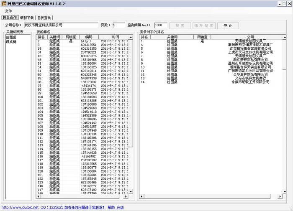Click scroll-down arrow in 我的排名 list
The height and width of the screenshot is (211, 293).
(131, 191)
